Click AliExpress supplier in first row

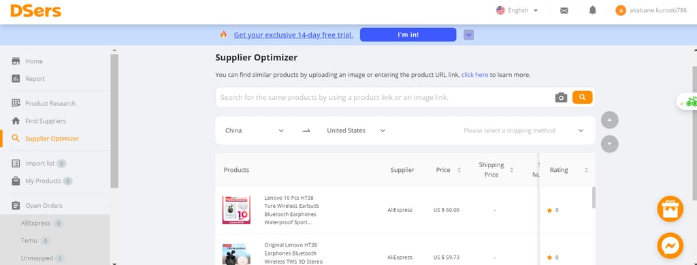400,210
